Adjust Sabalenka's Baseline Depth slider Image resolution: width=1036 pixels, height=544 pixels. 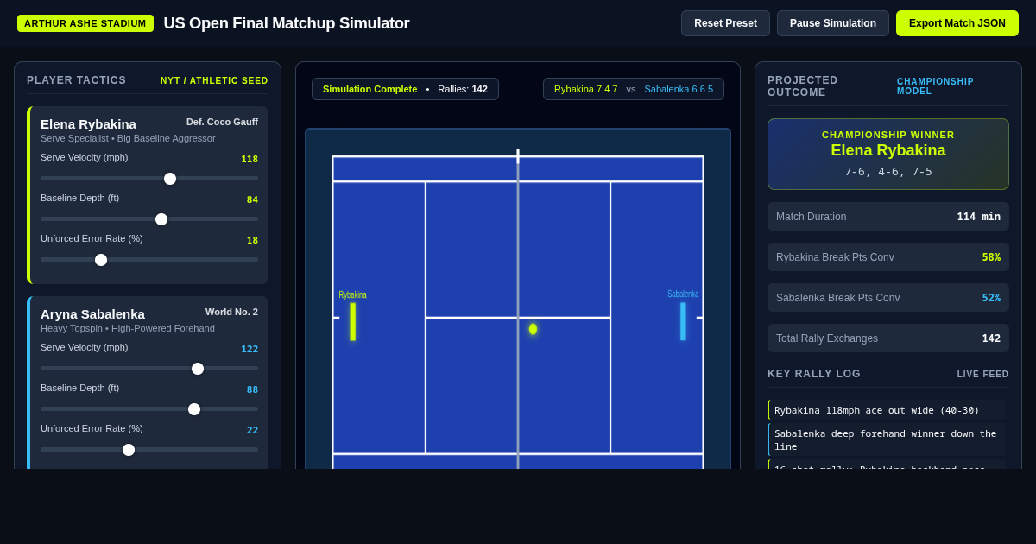click(149, 409)
